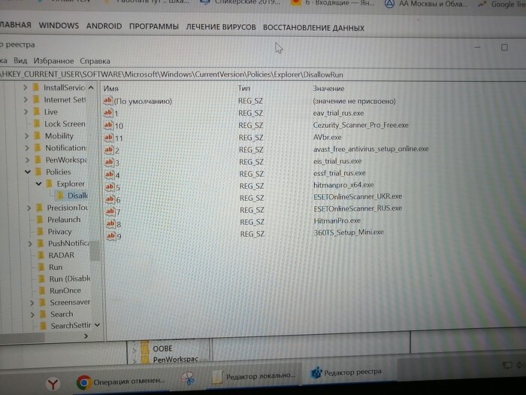The image size is (526, 395).
Task: Expand the Mobility tree node
Action: click(x=26, y=135)
